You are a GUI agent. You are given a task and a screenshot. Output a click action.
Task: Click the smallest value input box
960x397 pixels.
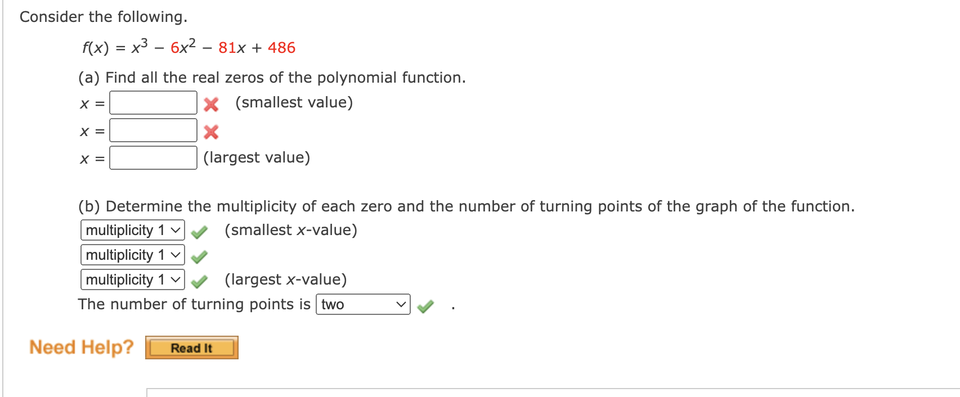click(x=152, y=103)
